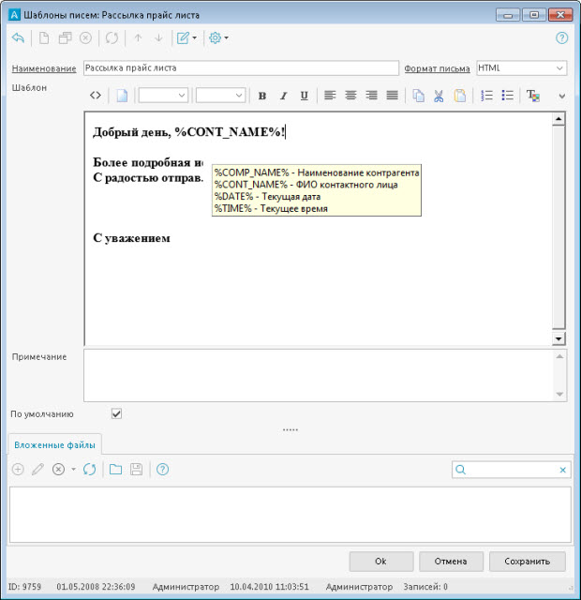Insert a numbered list
581x600 pixels.
pyautogui.click(x=486, y=96)
